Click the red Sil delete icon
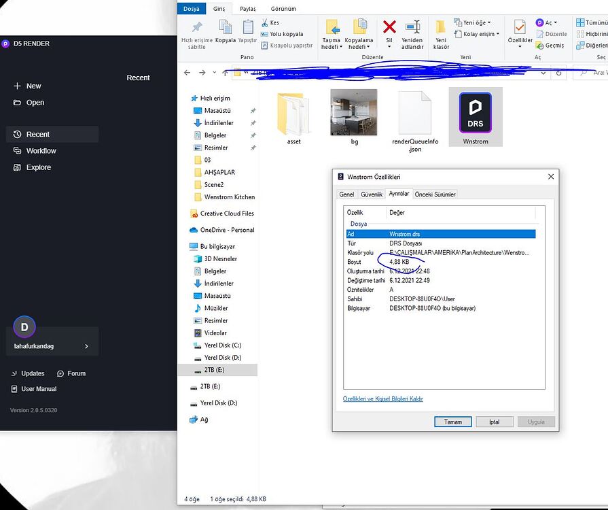The height and width of the screenshot is (510, 608). (389, 27)
